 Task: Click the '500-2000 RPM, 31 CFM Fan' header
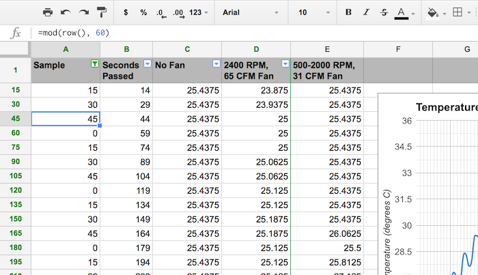327,70
